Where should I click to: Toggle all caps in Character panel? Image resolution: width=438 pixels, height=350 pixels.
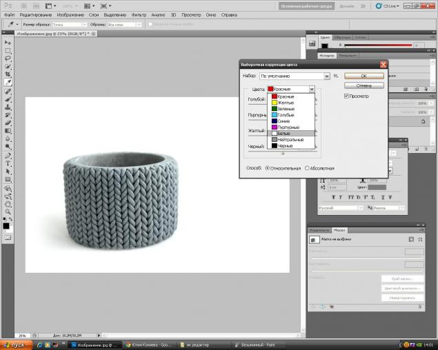pos(351,197)
